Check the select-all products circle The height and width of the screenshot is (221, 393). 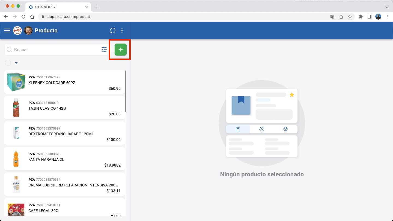tap(8, 63)
